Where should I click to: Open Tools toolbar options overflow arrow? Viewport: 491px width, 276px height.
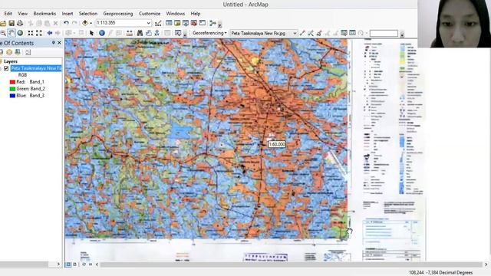[x=185, y=34]
